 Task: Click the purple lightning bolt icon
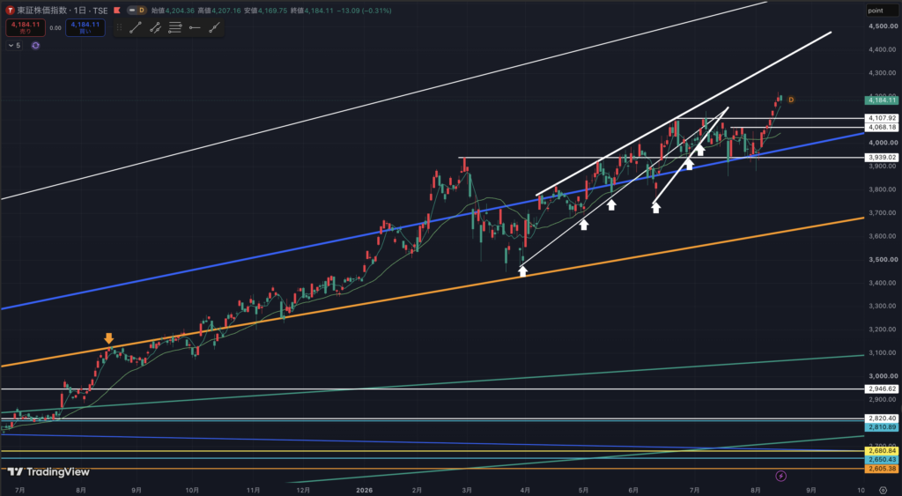(780, 476)
